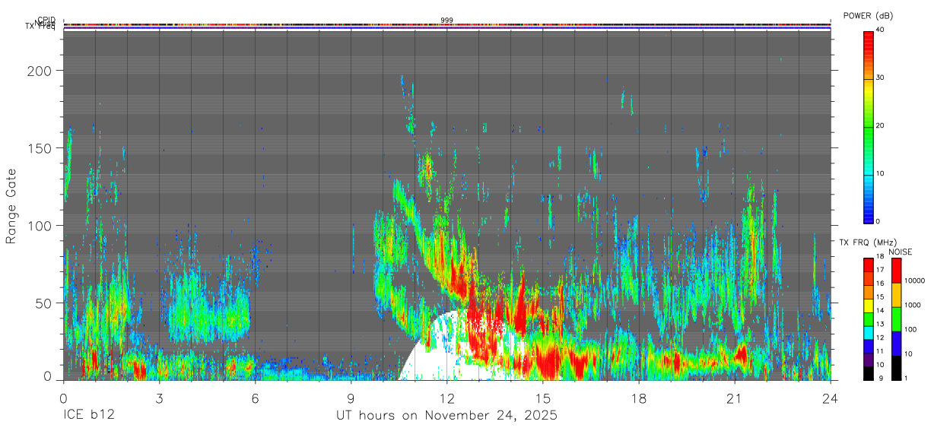Click the 18 MHz label on TX FRQ scale

879,258
